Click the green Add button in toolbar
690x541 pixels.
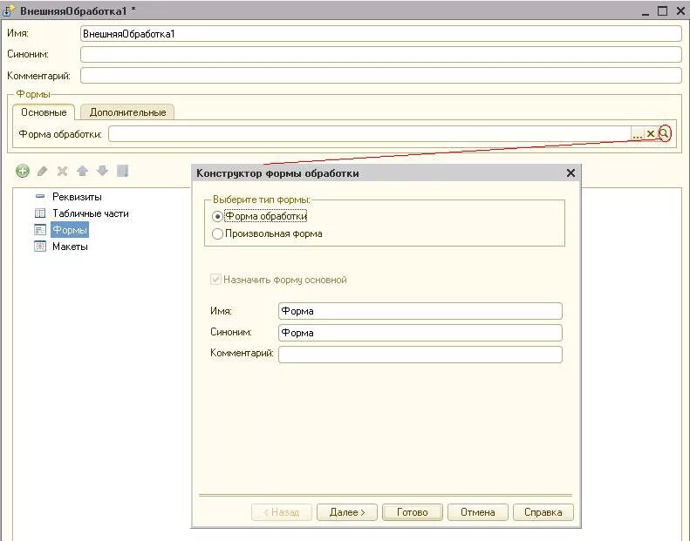pos(23,171)
